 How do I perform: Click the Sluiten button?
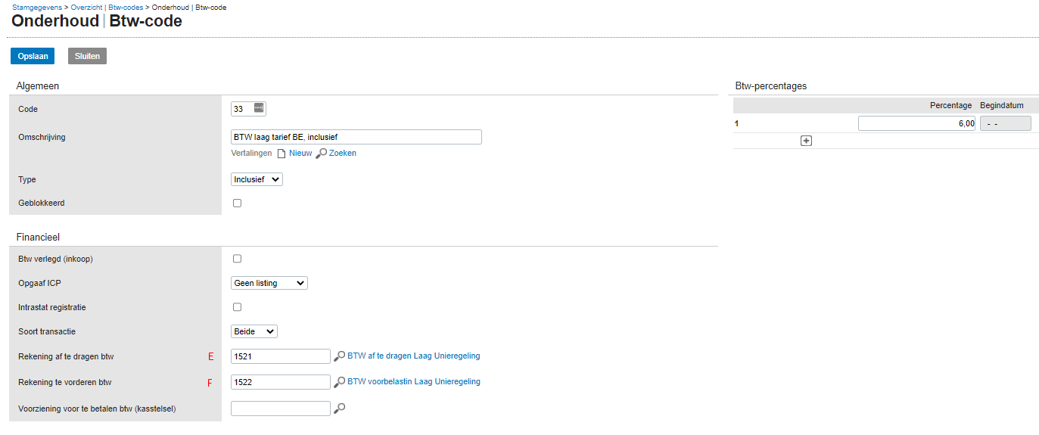point(87,56)
